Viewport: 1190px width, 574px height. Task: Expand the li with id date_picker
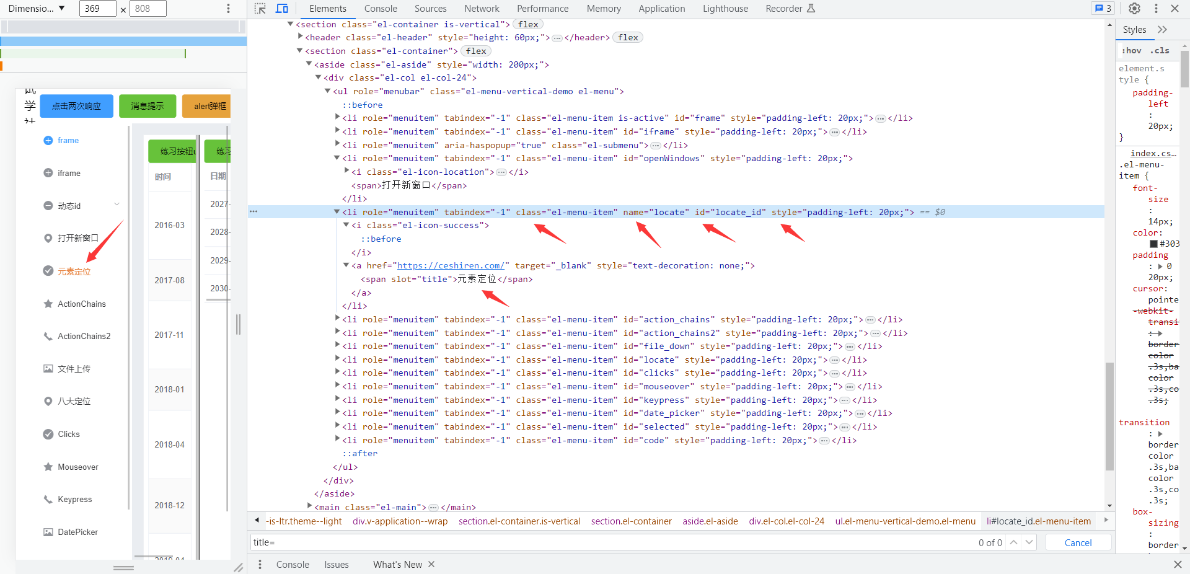[x=337, y=412]
